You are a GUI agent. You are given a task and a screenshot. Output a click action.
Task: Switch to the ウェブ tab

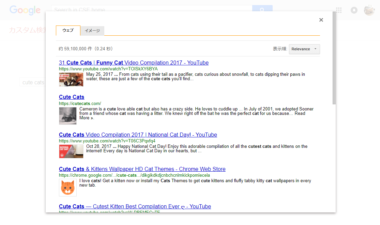pyautogui.click(x=68, y=31)
